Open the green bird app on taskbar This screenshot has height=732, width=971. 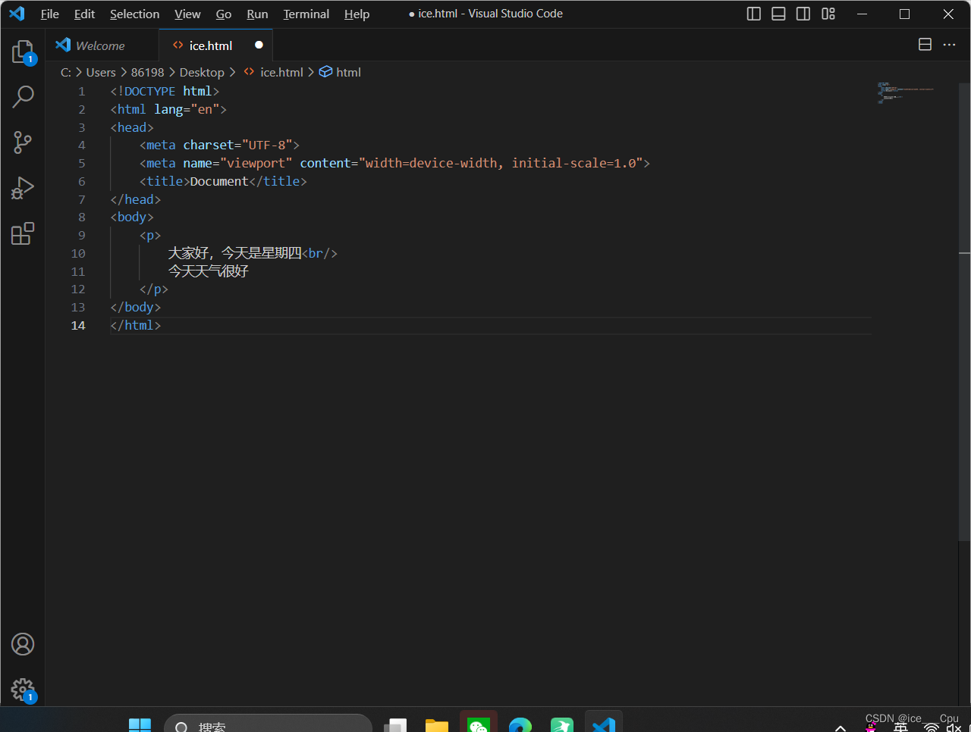click(x=562, y=725)
